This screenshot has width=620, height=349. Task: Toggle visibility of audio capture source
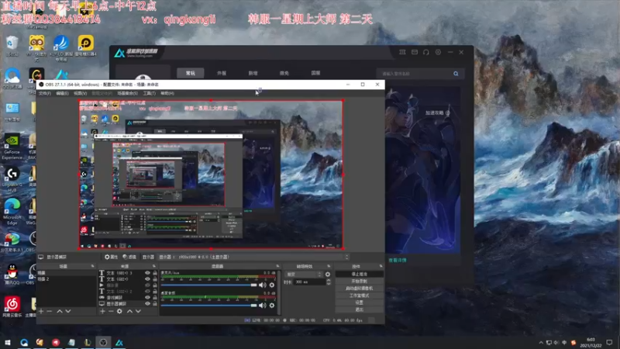pos(147,297)
